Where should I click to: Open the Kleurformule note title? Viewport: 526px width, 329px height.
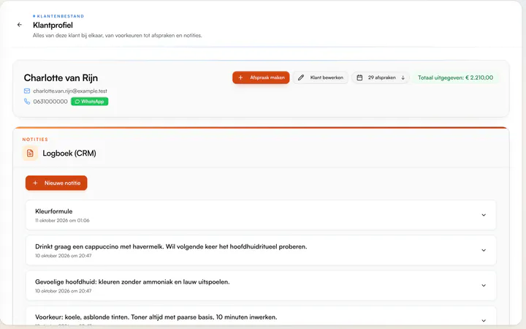point(53,211)
